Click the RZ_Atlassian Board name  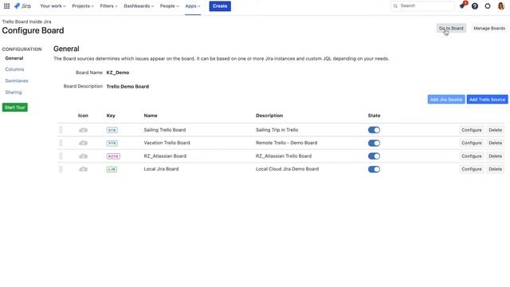[x=165, y=156]
